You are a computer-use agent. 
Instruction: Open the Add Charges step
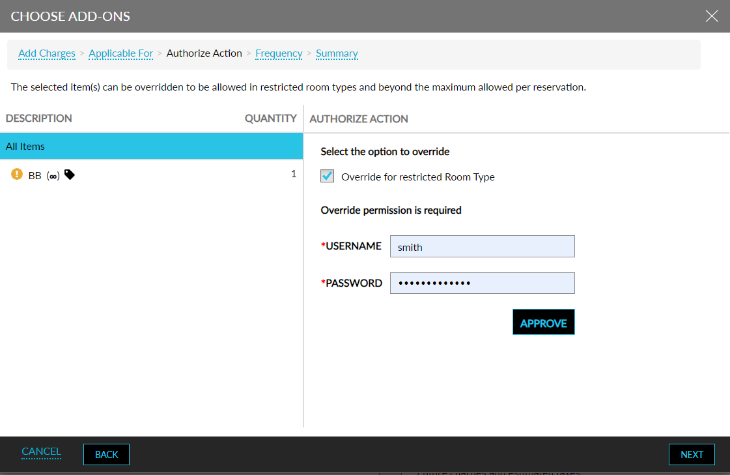pyautogui.click(x=46, y=53)
